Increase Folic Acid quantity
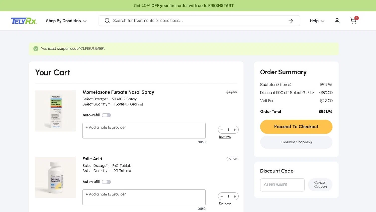This screenshot has height=212, width=376. point(235,196)
